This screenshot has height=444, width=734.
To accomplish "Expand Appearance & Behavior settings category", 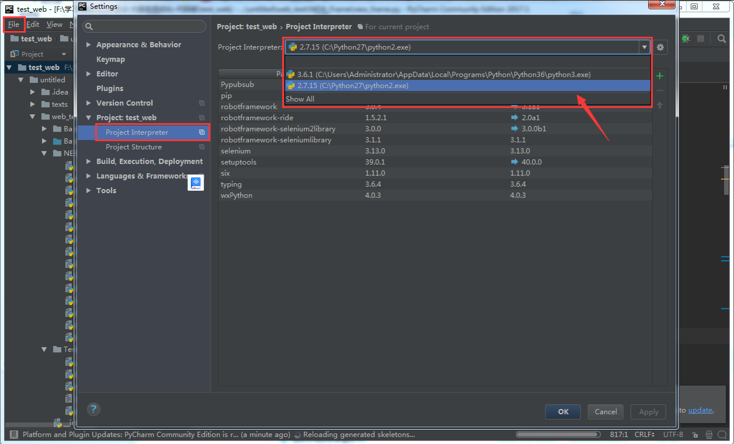I will (89, 45).
